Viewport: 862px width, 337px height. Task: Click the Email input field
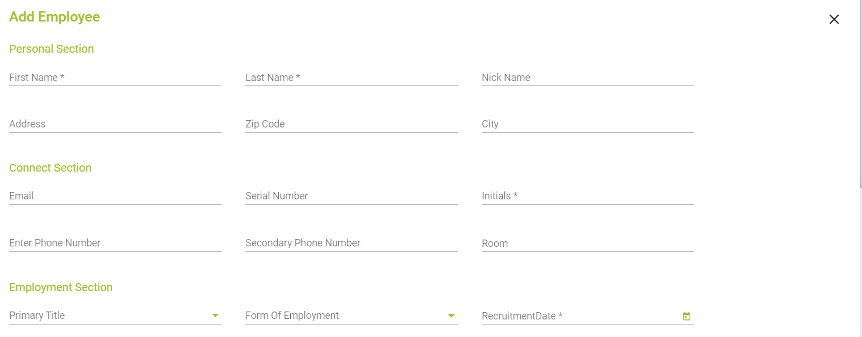[x=115, y=196]
